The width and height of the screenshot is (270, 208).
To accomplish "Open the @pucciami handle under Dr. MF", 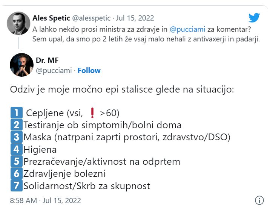I will (x=54, y=70).
